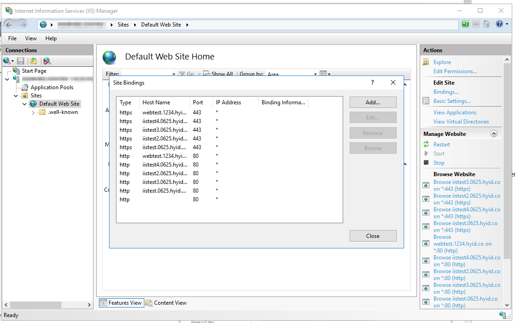The width and height of the screenshot is (515, 323).
Task: Click the Explore folder icon in Actions
Action: [x=426, y=62]
